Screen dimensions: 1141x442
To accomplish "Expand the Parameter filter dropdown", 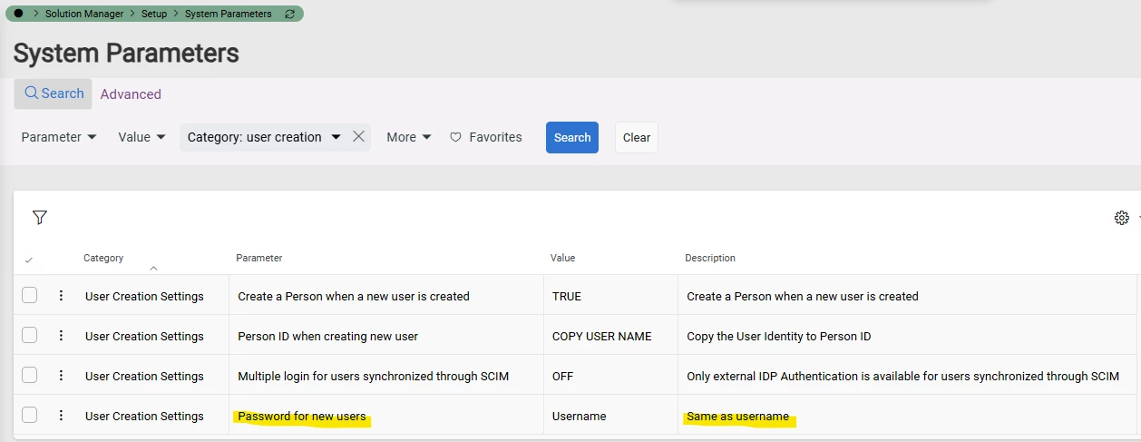I will [x=59, y=137].
